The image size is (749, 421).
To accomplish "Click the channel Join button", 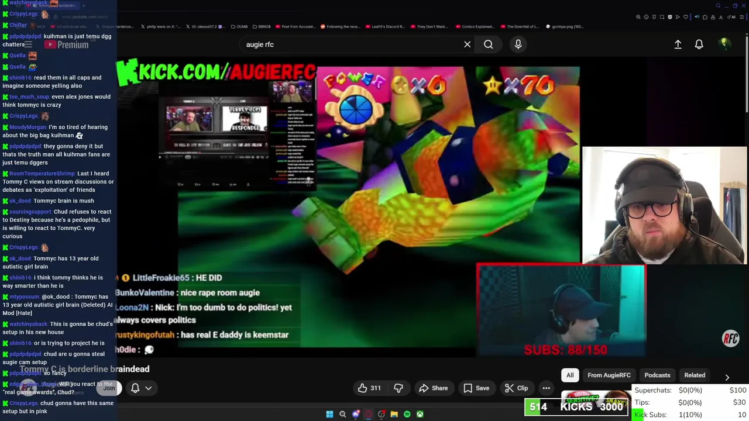I will click(109, 388).
